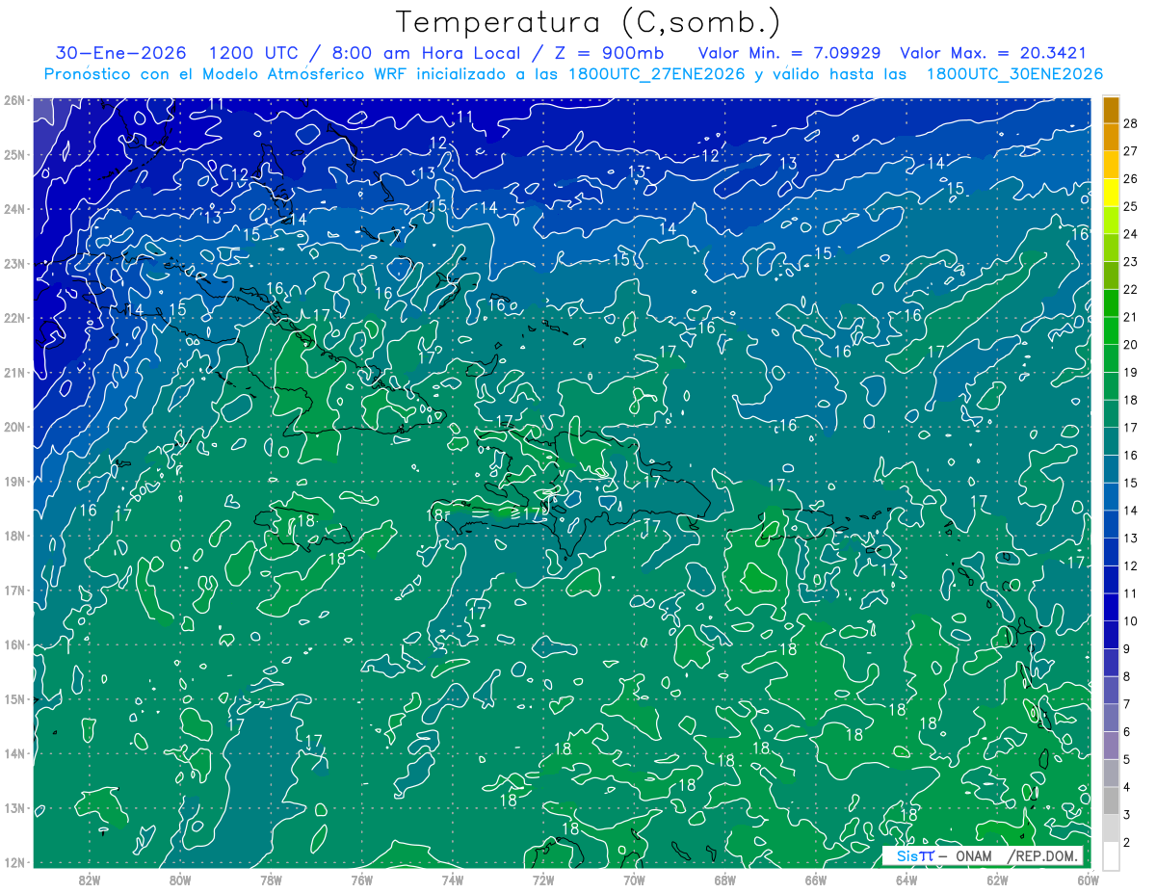This screenshot has height=893, width=1156.
Task: Click the colorbar scale label "22"
Action: (x=1131, y=289)
